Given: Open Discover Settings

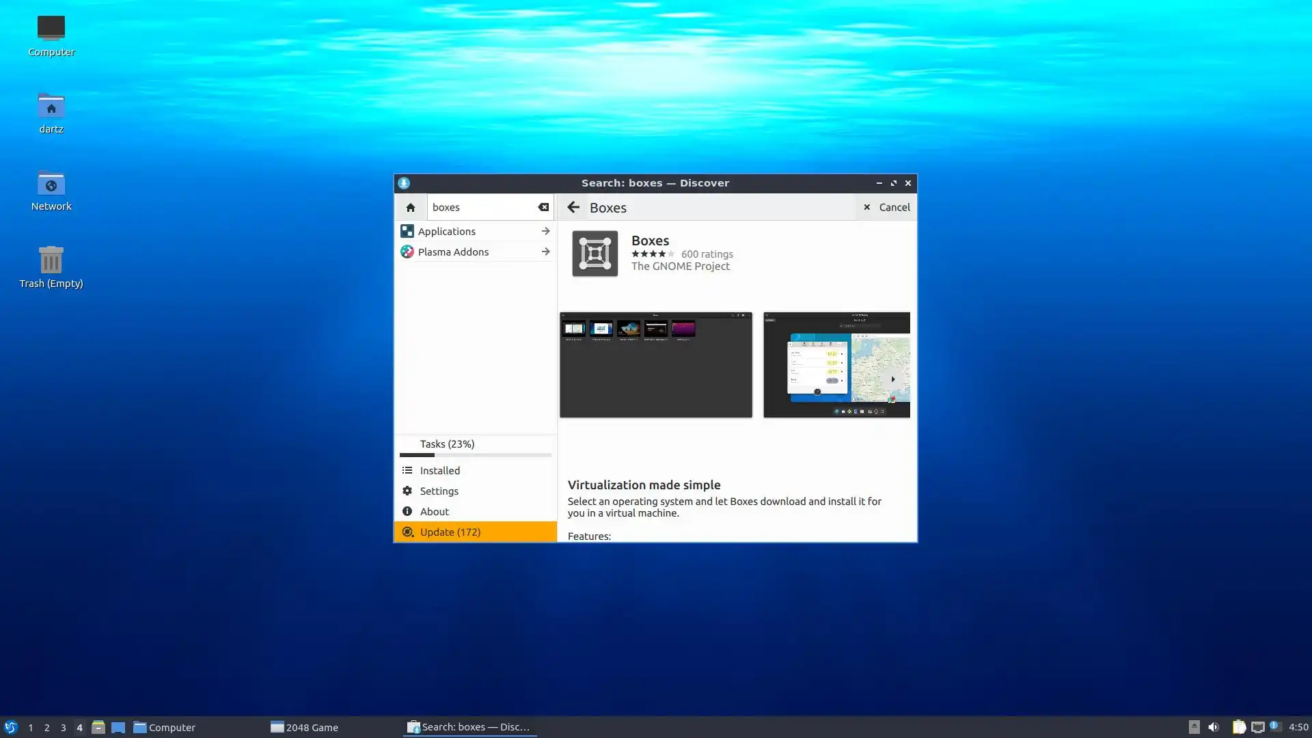Looking at the screenshot, I should click(439, 491).
